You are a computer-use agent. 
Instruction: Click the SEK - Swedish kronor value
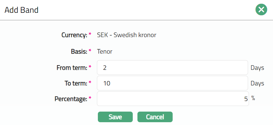pos(127,35)
